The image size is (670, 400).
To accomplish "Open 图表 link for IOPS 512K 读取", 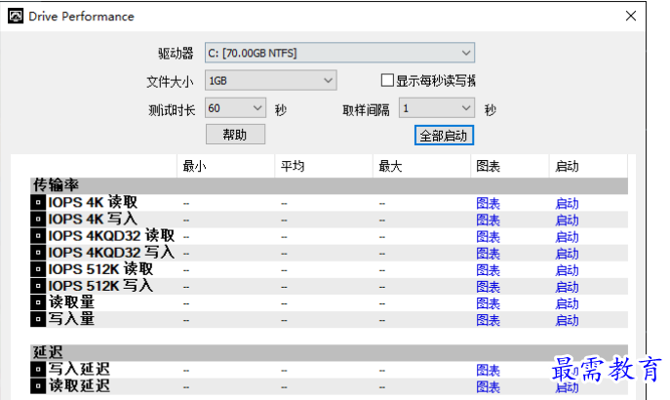I will (488, 270).
